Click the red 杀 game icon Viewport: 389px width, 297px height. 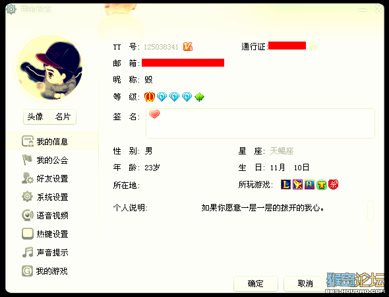click(x=333, y=185)
